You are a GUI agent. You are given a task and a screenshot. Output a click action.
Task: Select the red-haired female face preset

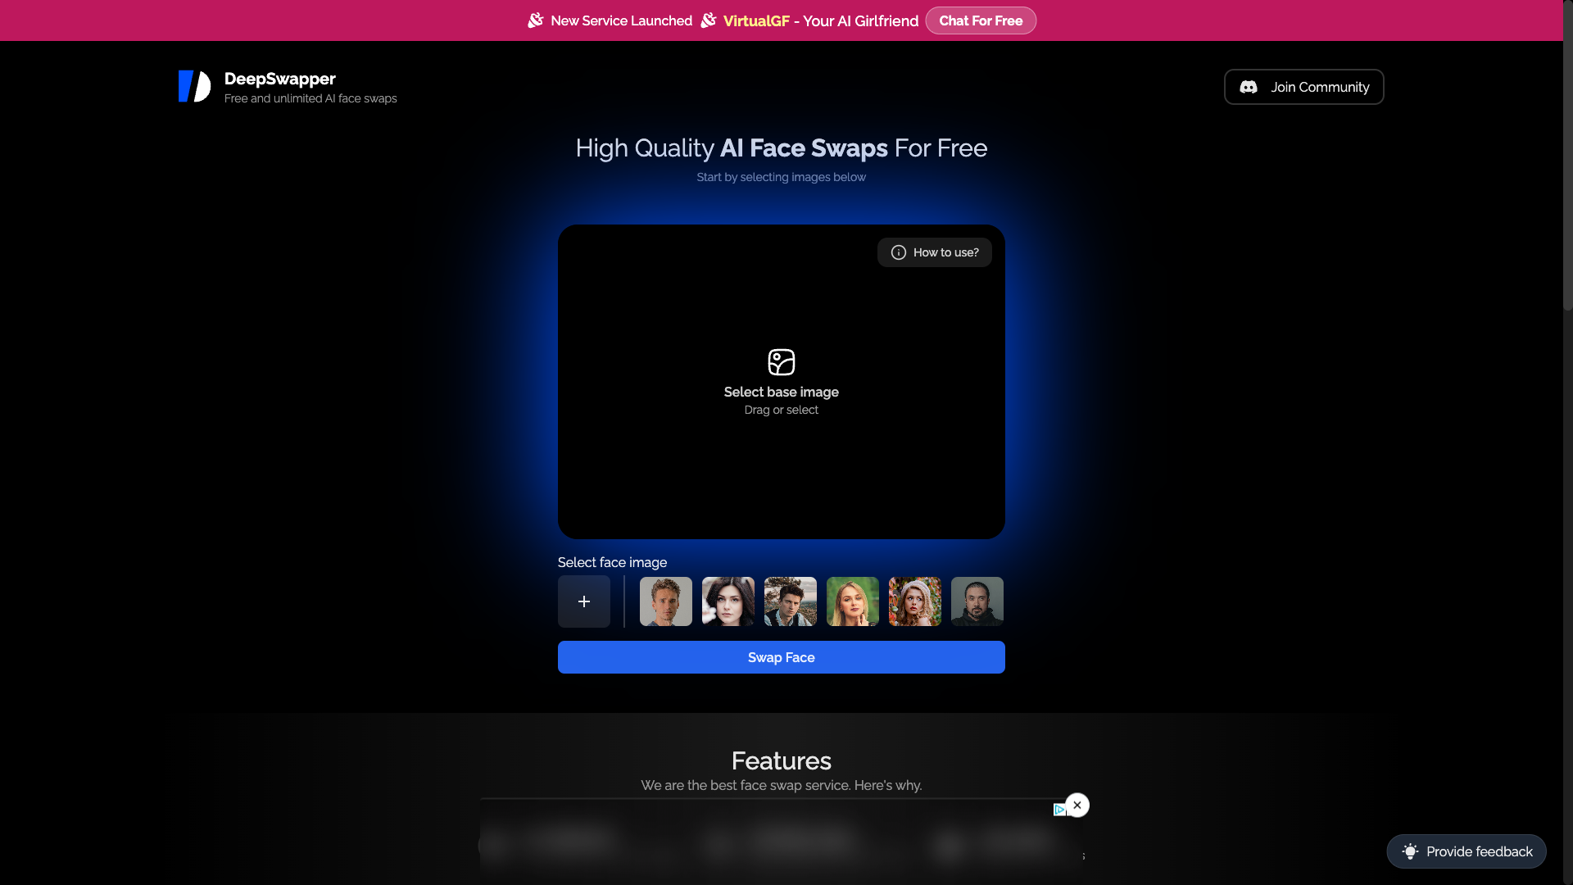pyautogui.click(x=914, y=601)
